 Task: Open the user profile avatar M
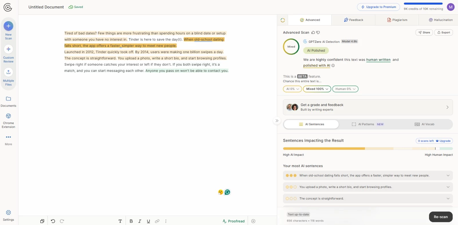click(x=451, y=7)
